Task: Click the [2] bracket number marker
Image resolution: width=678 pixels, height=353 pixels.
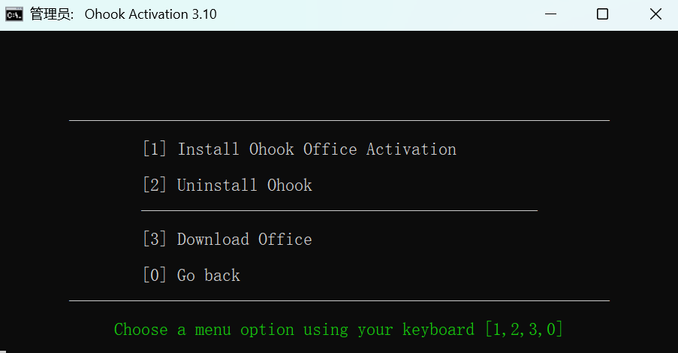Action: pos(154,186)
